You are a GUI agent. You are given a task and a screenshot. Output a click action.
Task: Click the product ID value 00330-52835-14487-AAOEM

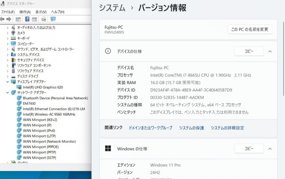pos(177,97)
